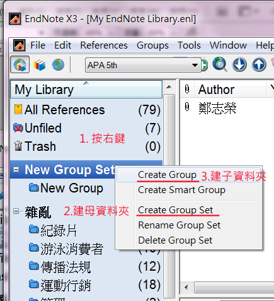Click the groups panel scrollbar up arrow
274x301 pixels.
[x=169, y=87]
